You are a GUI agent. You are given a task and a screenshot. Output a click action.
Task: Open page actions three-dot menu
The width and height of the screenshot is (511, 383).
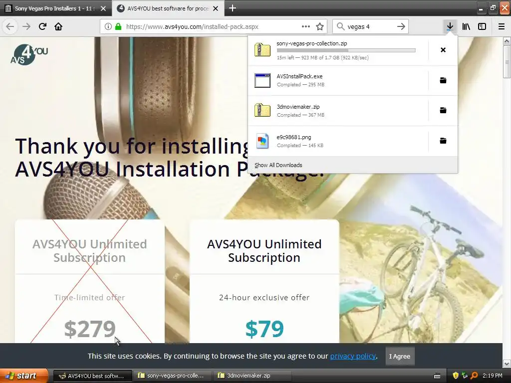tap(306, 27)
